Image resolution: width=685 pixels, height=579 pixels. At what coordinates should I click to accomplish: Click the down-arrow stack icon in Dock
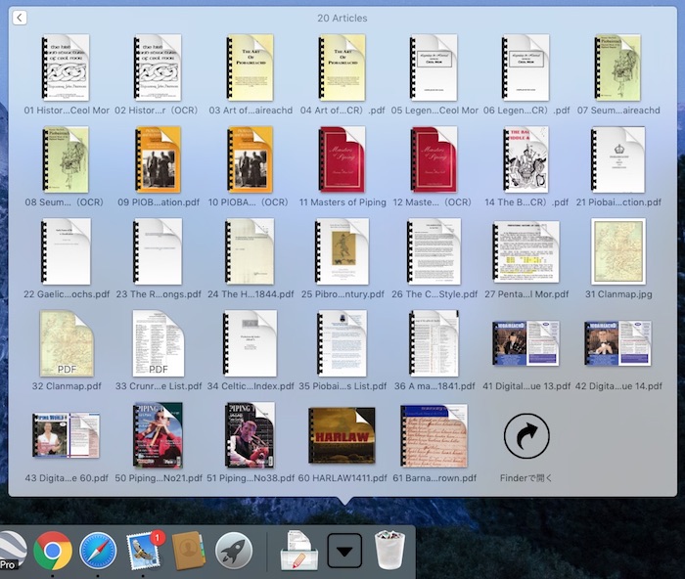344,551
